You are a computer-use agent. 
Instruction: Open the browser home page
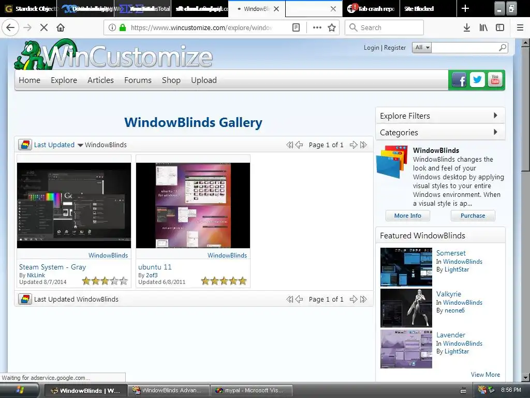(61, 27)
